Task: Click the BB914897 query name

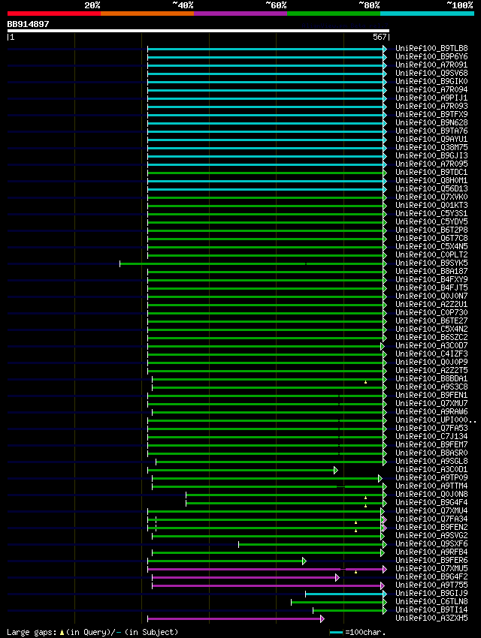Action: tap(28, 25)
